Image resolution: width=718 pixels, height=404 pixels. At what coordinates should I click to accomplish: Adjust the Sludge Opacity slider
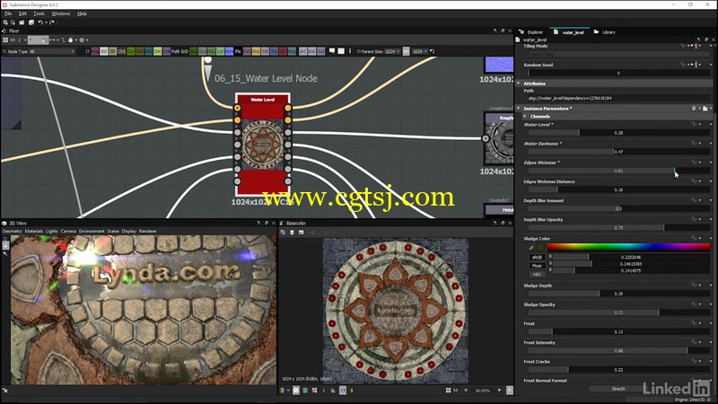pyautogui.click(x=618, y=312)
